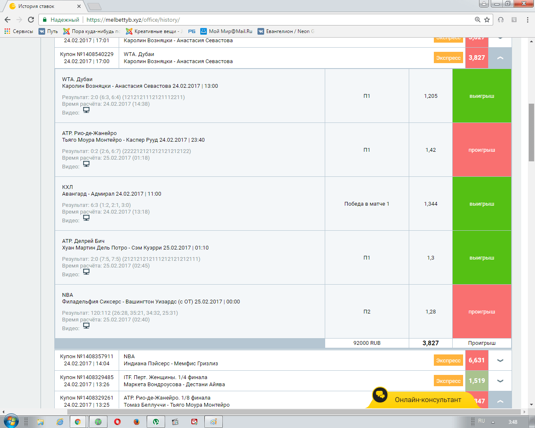Click video icon for Avangard–Admiral game
The image size is (535, 428).
(86, 218)
